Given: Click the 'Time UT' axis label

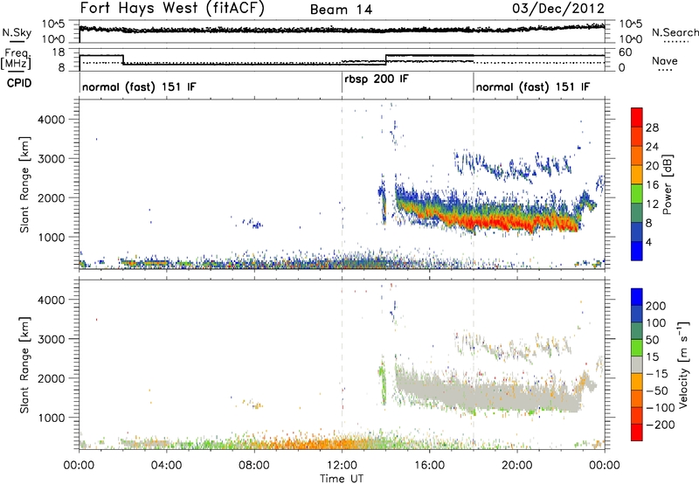Looking at the screenshot, I should coord(342,479).
